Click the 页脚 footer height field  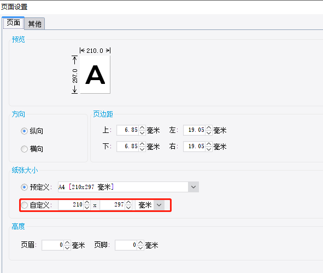point(126,245)
